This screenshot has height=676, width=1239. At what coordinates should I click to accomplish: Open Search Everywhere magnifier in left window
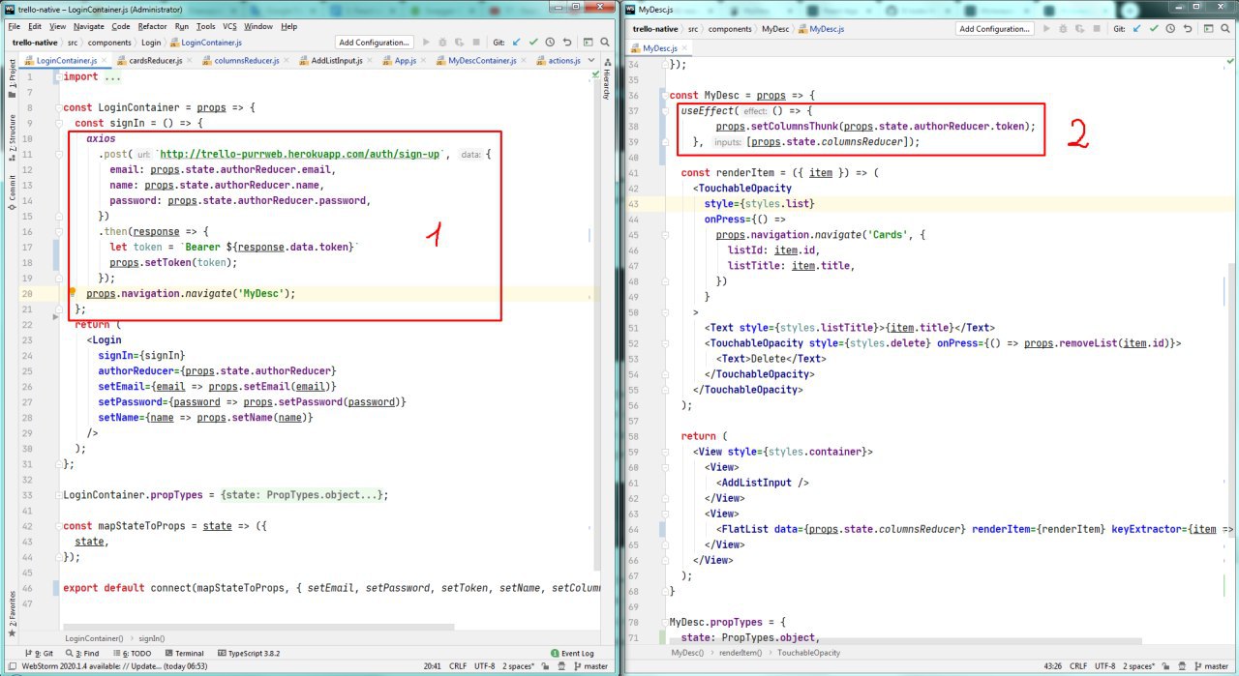point(603,43)
